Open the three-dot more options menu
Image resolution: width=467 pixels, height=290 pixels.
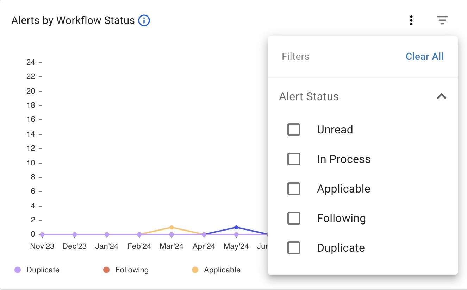[x=411, y=20]
